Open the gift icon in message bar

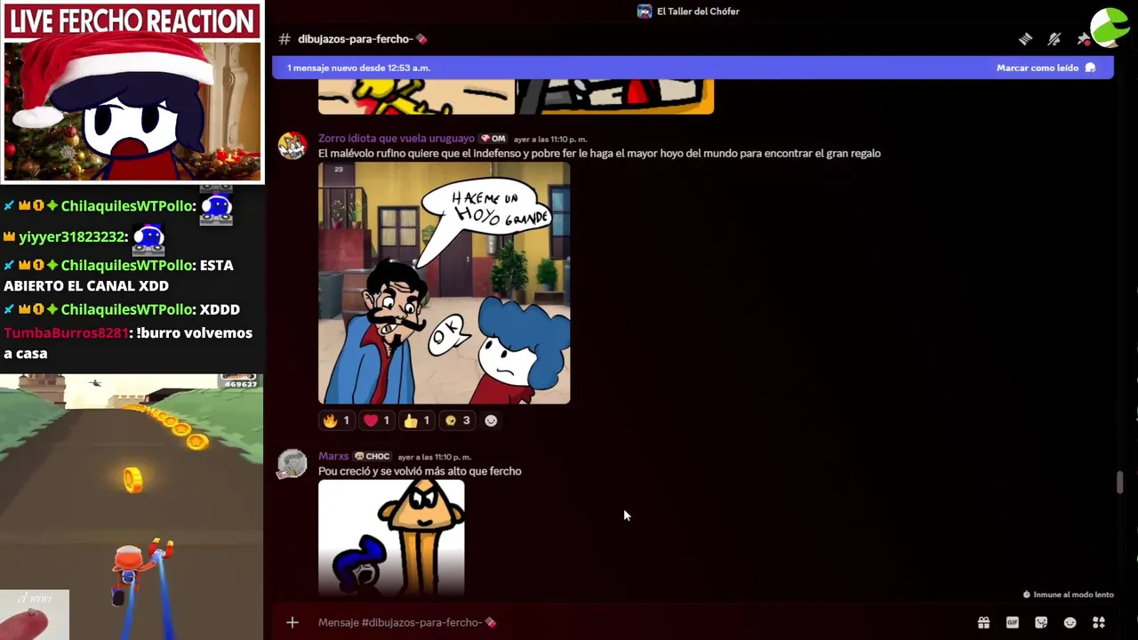[983, 622]
